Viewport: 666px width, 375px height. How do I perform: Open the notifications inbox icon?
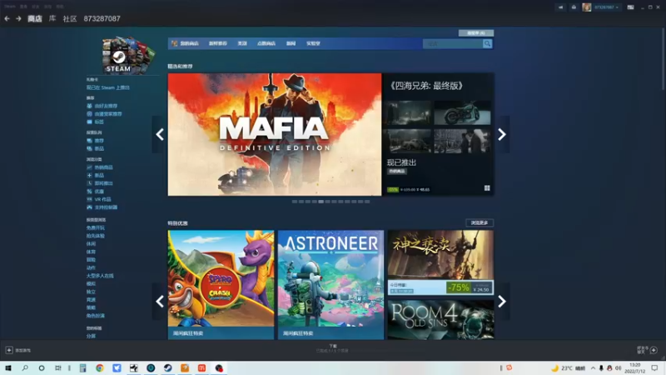(574, 7)
